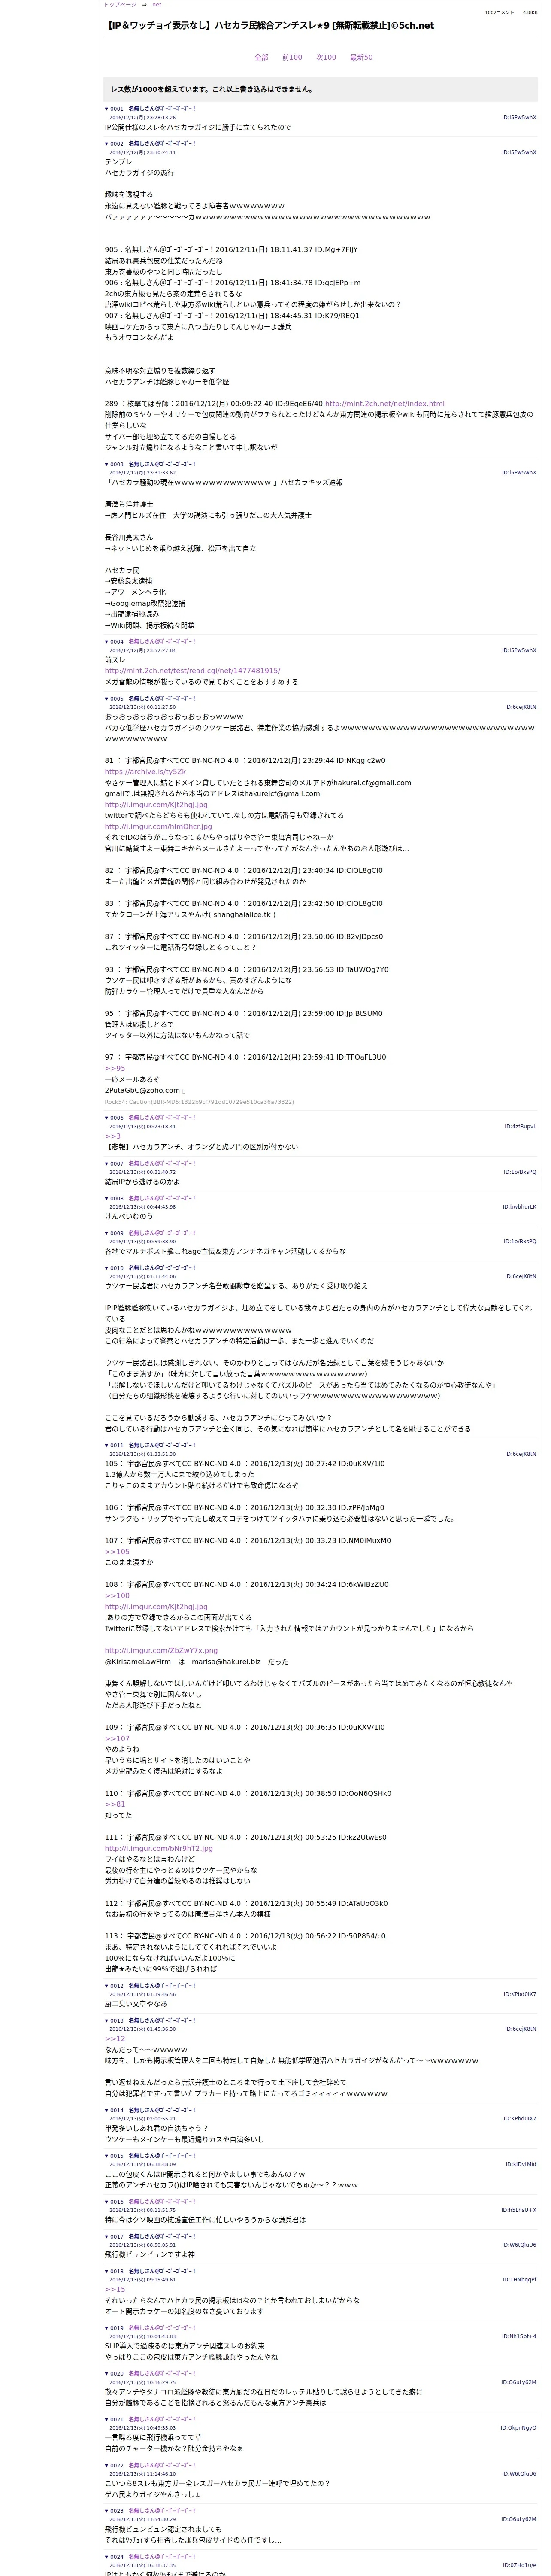Show 最新50 posts

click(x=361, y=57)
